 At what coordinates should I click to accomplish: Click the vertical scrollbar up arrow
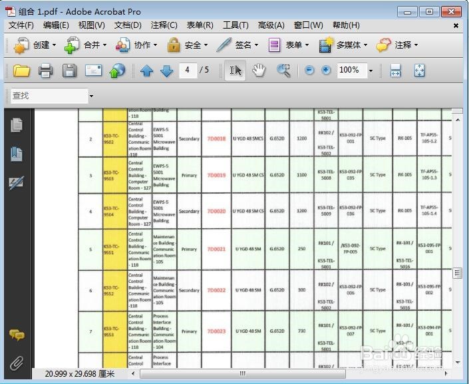(458, 120)
